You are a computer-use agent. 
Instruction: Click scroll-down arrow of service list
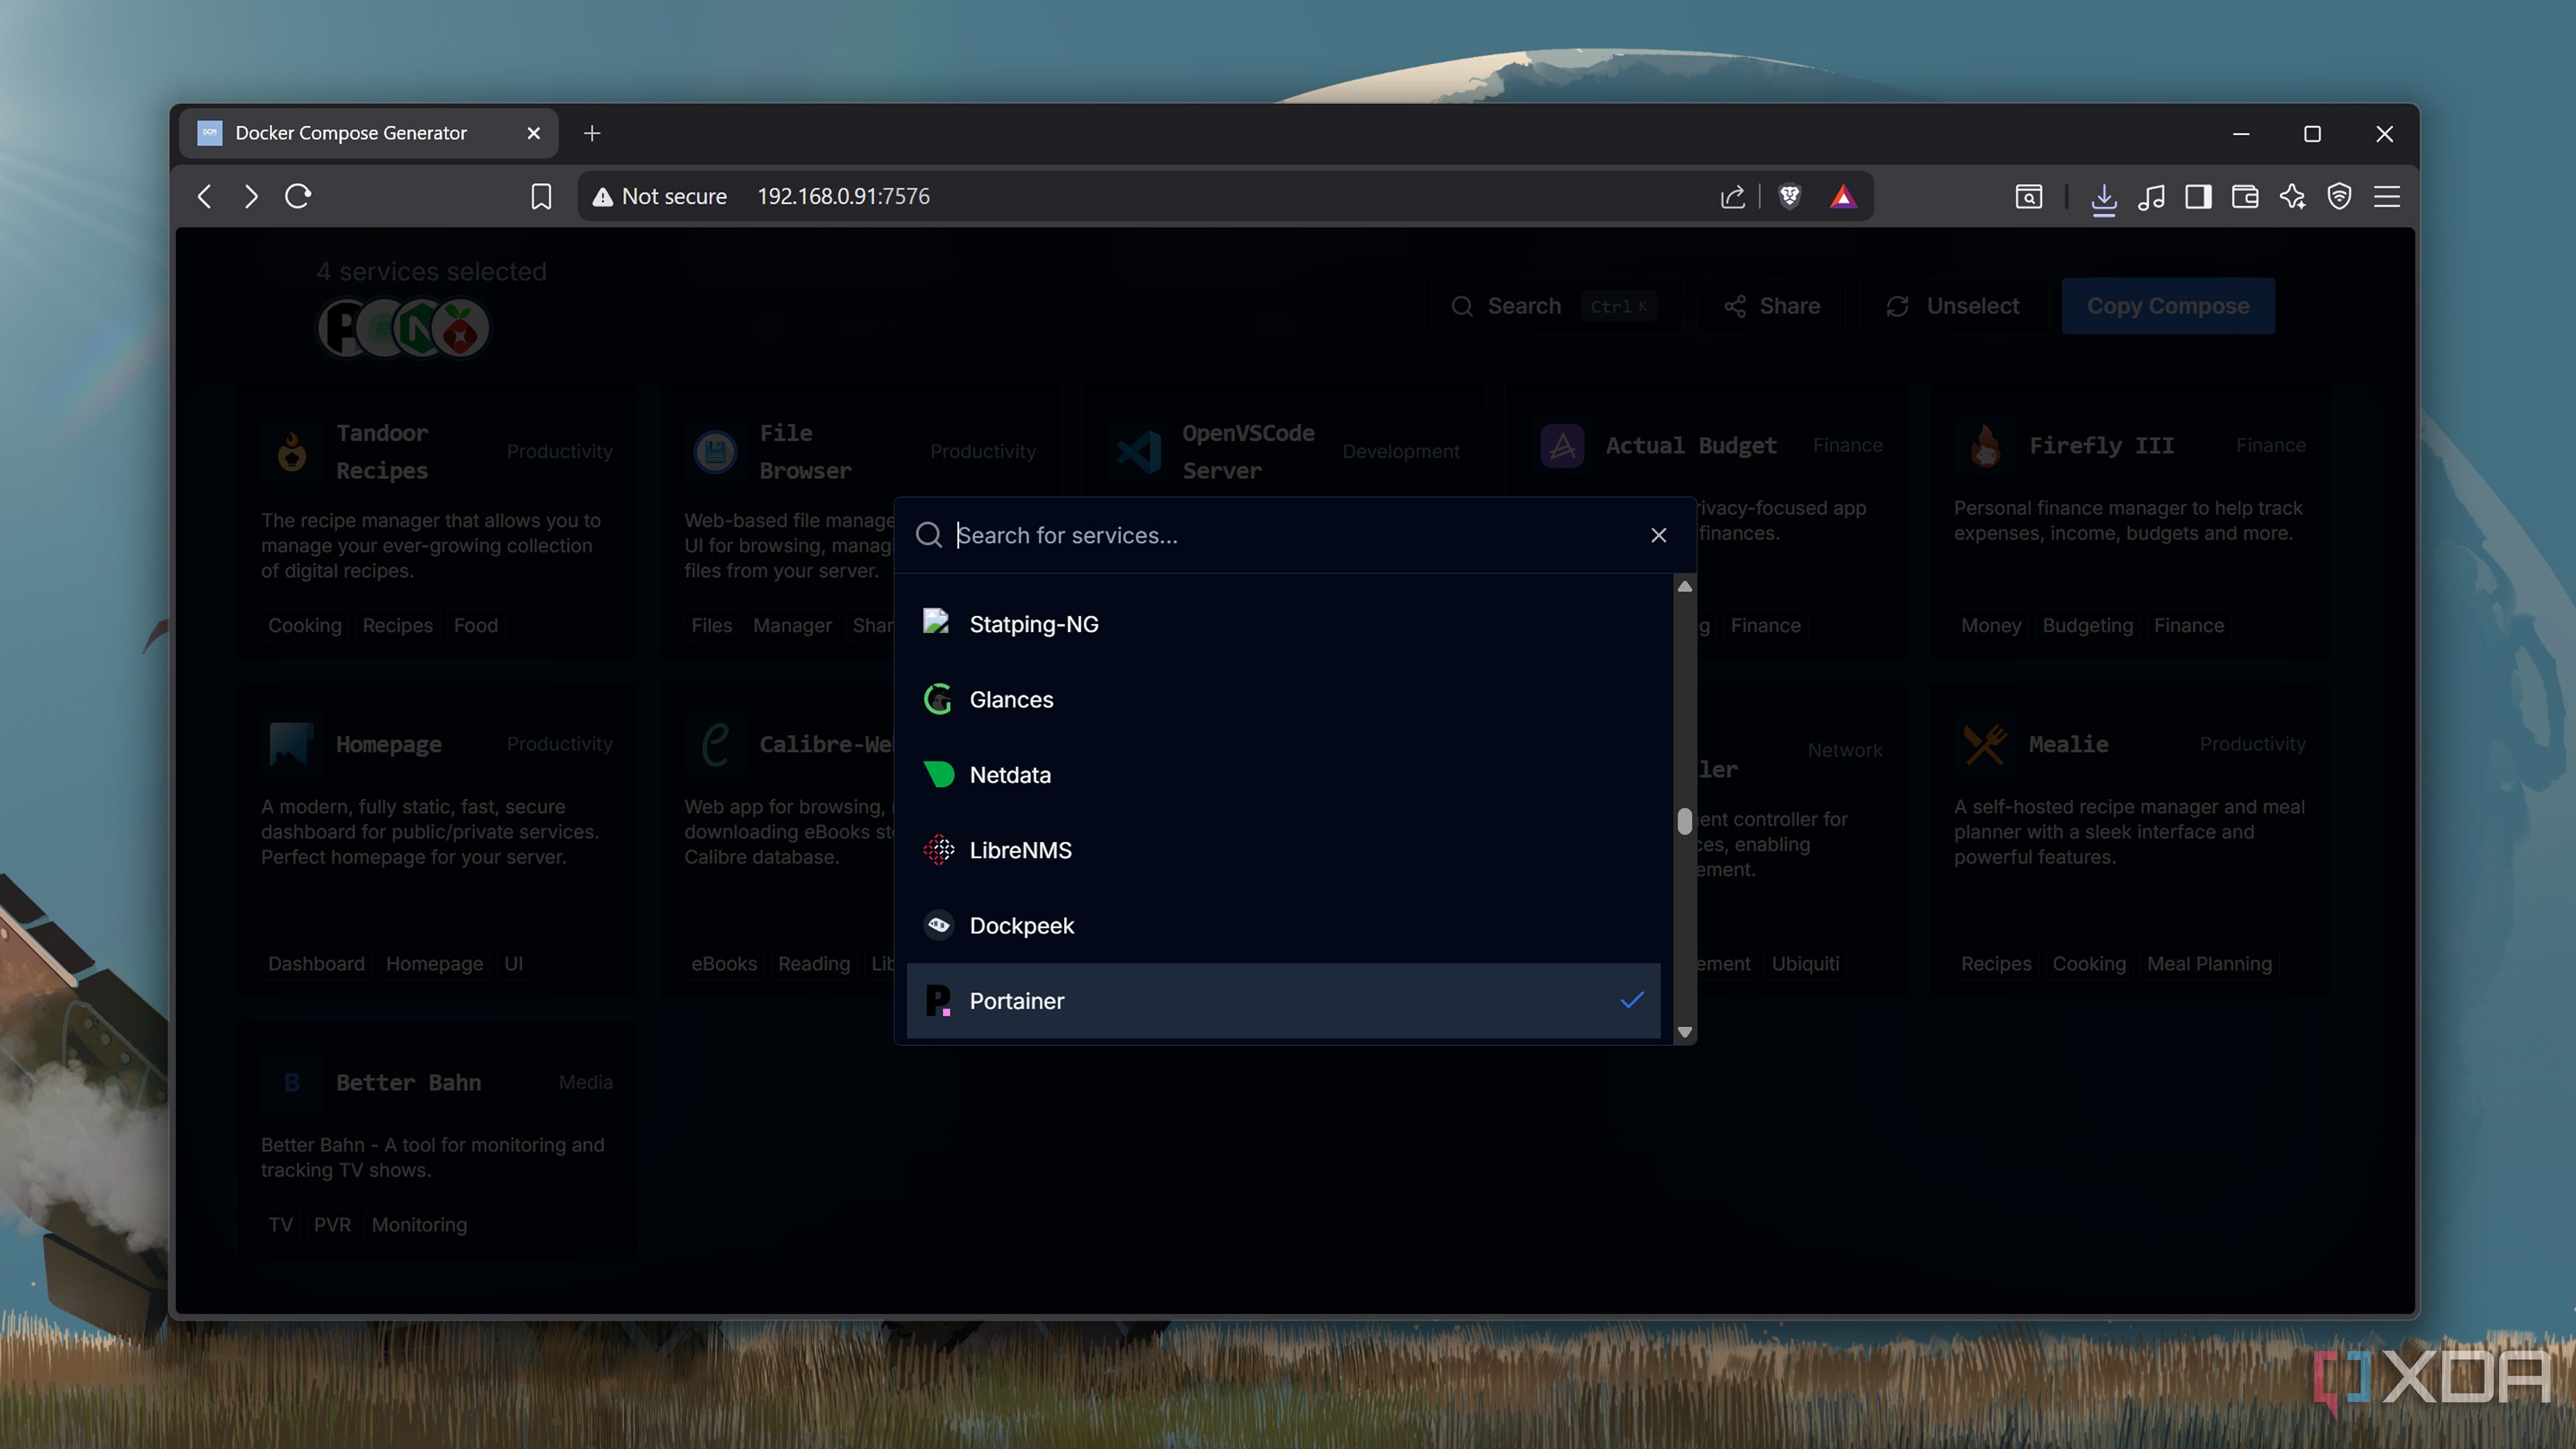pos(1685,1032)
